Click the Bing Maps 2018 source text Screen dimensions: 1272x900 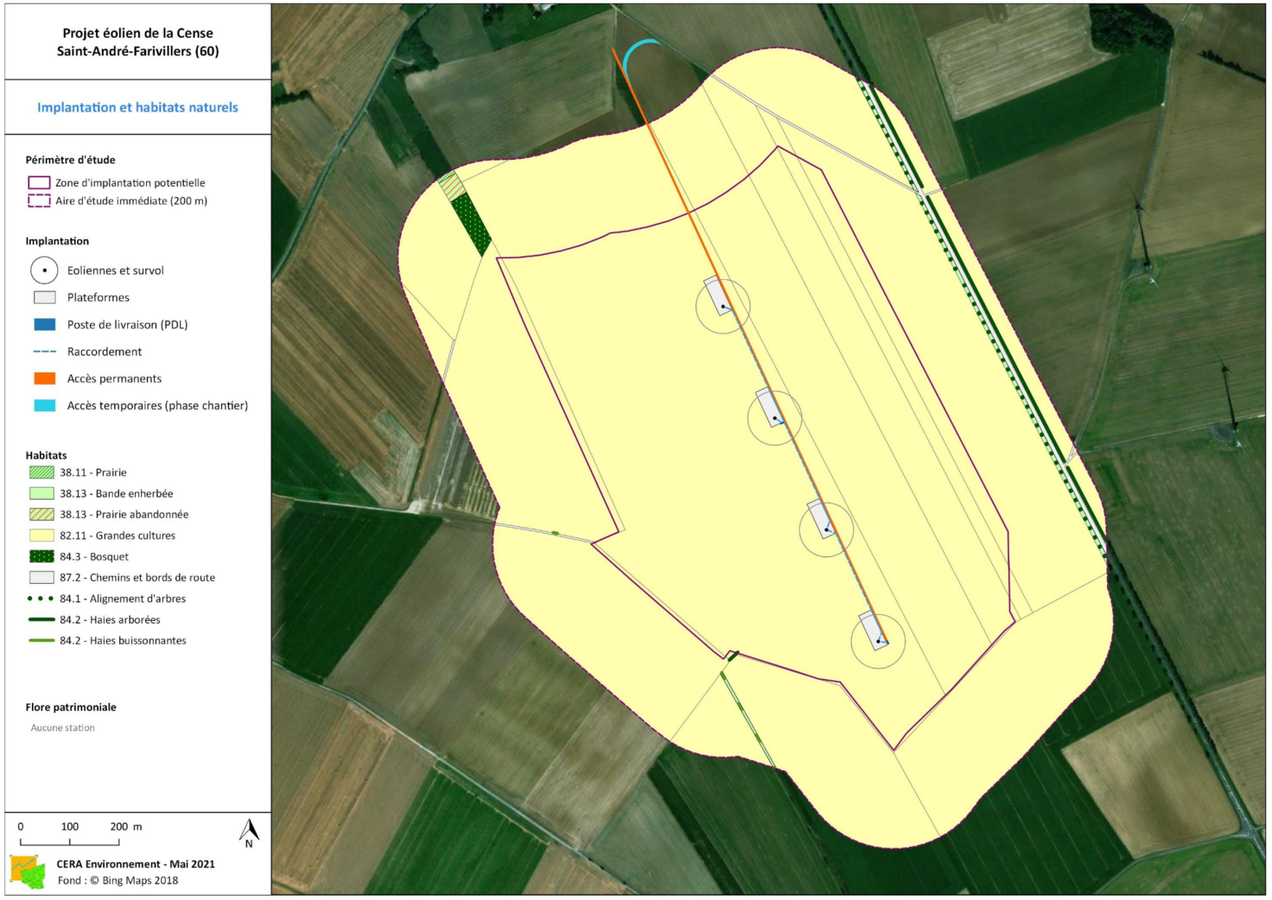(118, 880)
